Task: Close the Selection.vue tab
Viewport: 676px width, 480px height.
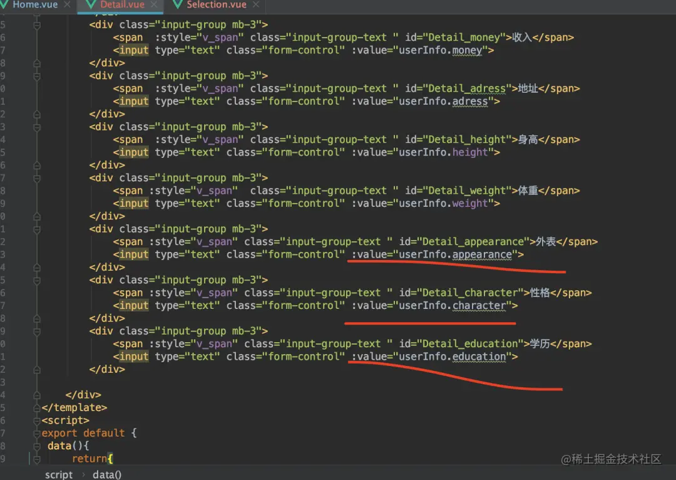Action: tap(256, 5)
